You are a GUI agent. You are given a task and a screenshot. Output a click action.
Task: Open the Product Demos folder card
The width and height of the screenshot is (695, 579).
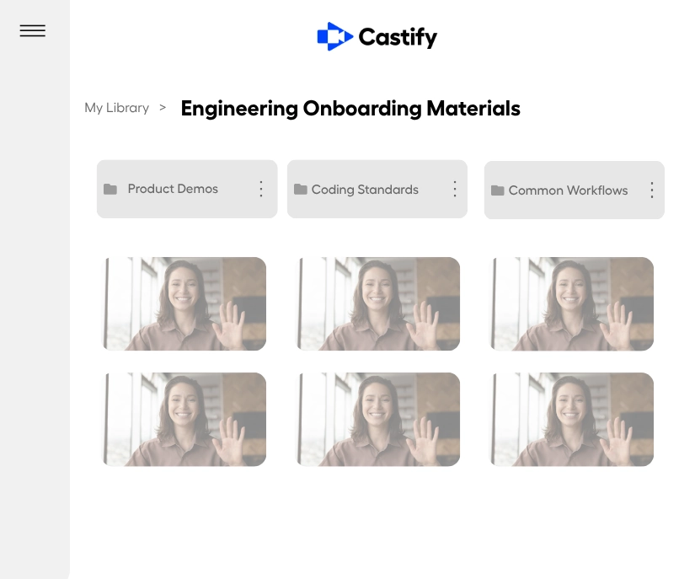pos(173,189)
